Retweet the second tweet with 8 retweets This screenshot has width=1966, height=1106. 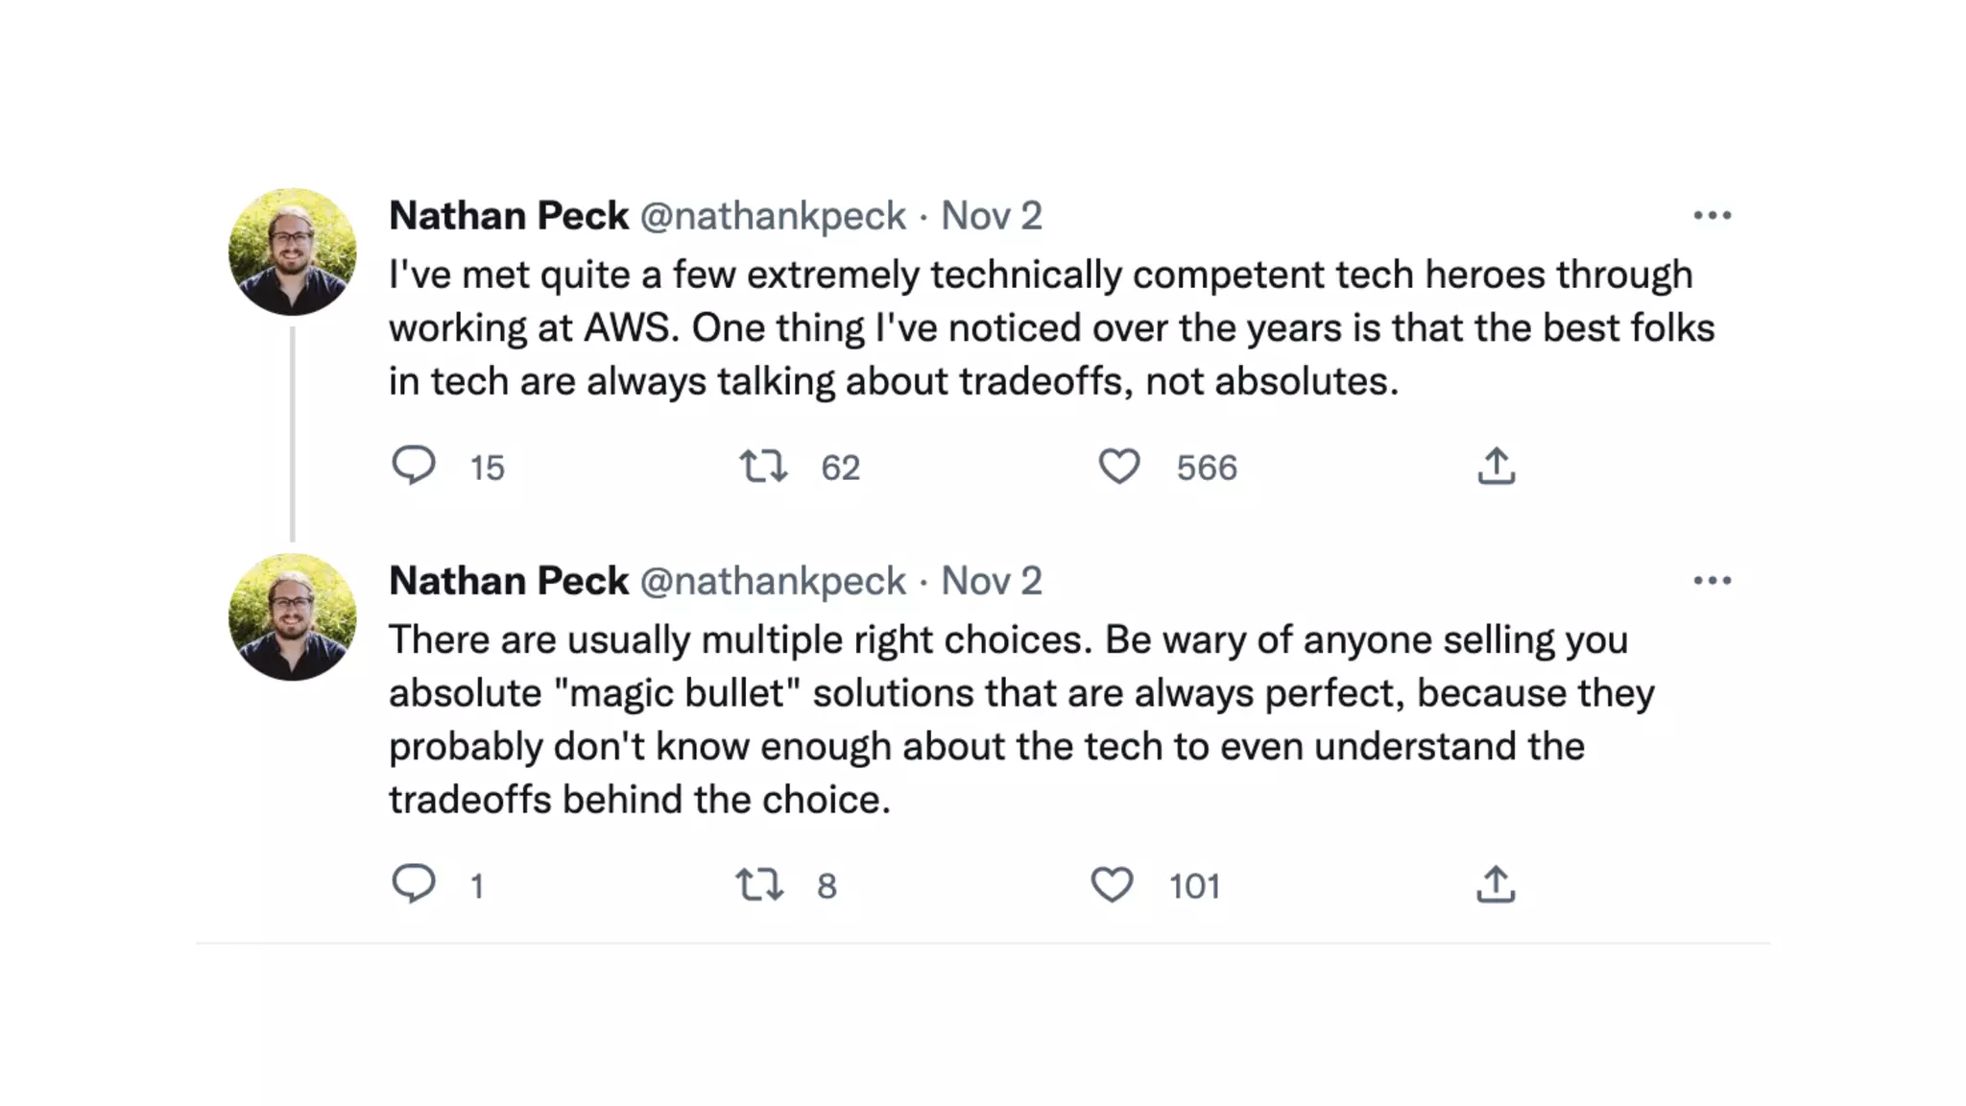click(x=759, y=884)
